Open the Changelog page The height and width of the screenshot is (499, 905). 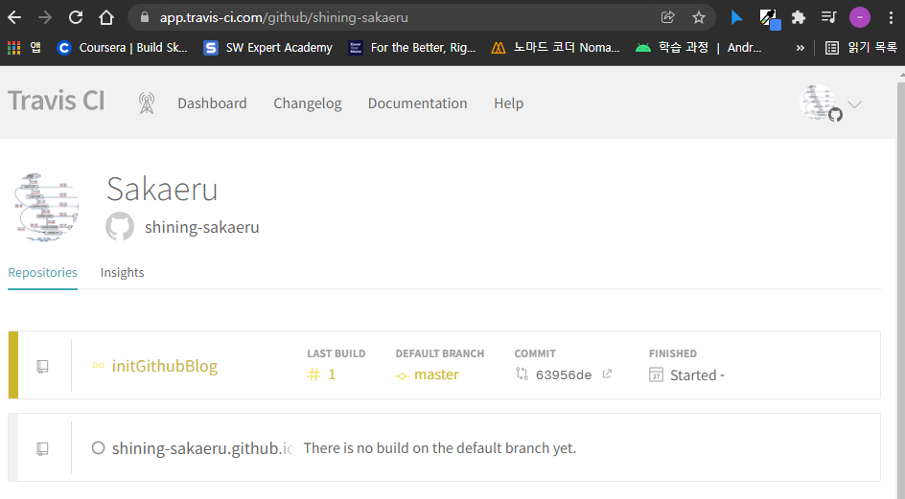pos(307,103)
